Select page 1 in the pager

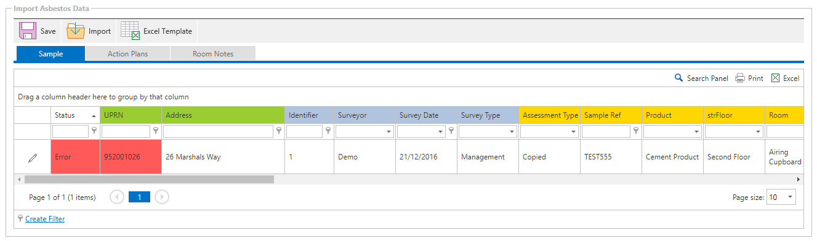(x=139, y=197)
